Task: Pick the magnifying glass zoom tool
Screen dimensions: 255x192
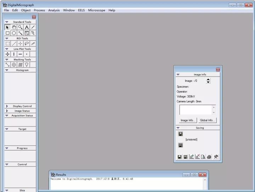Action: (20, 27)
